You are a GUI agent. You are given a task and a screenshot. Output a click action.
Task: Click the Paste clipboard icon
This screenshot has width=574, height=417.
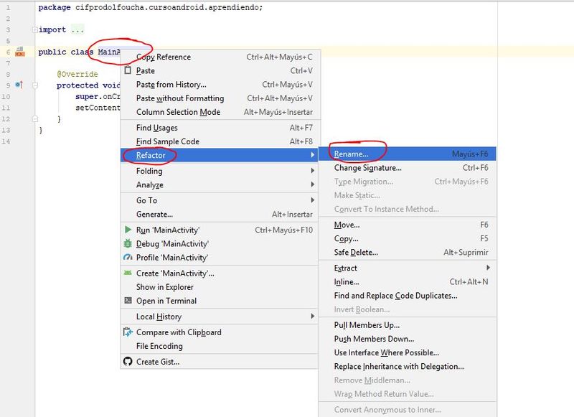tap(128, 70)
